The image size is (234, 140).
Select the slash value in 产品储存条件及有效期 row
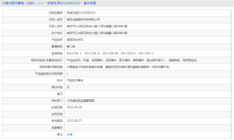pos(67,74)
